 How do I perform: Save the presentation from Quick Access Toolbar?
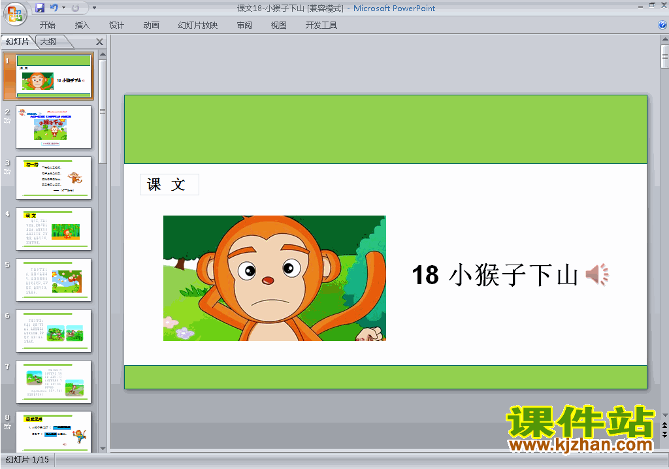40,8
